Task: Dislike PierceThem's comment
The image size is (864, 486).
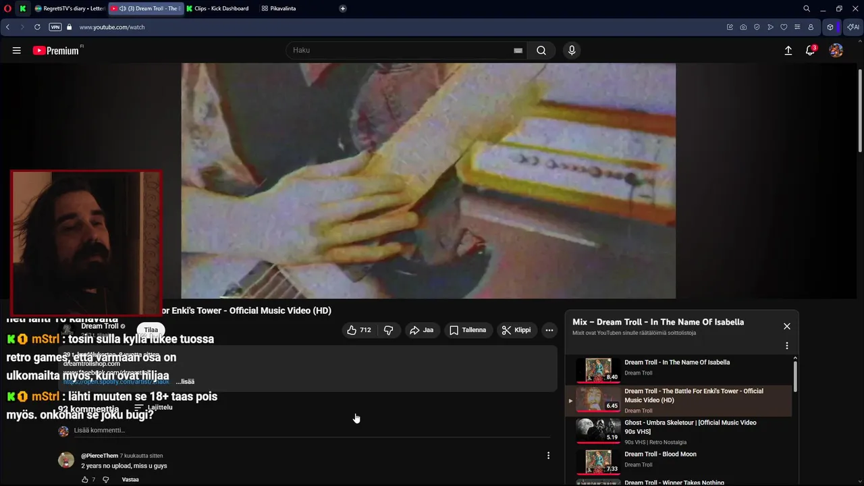Action: [105, 480]
